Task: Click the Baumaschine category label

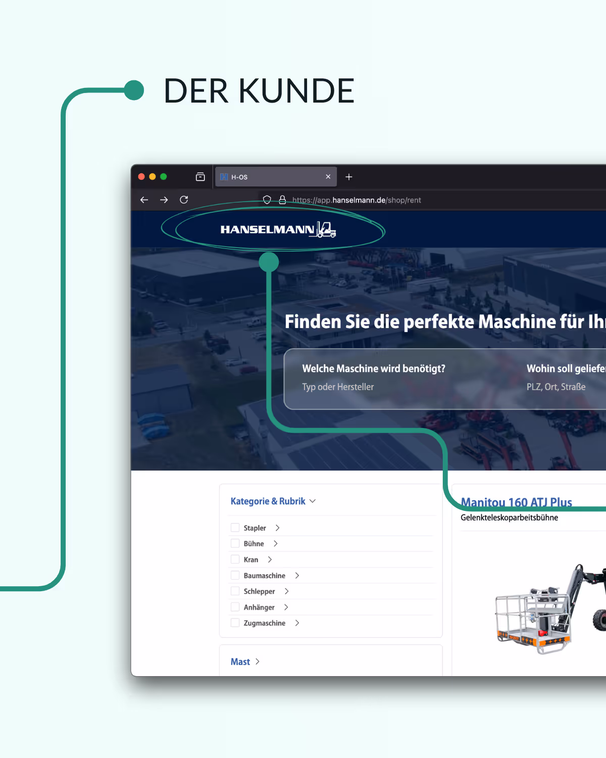Action: pos(264,575)
